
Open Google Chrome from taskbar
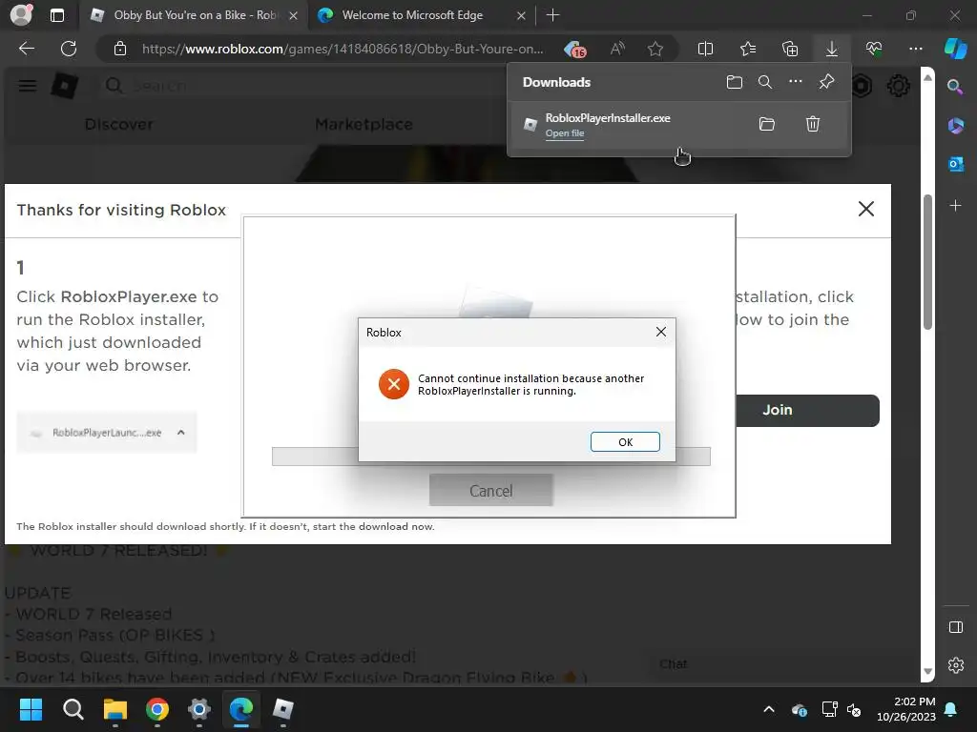click(x=157, y=709)
